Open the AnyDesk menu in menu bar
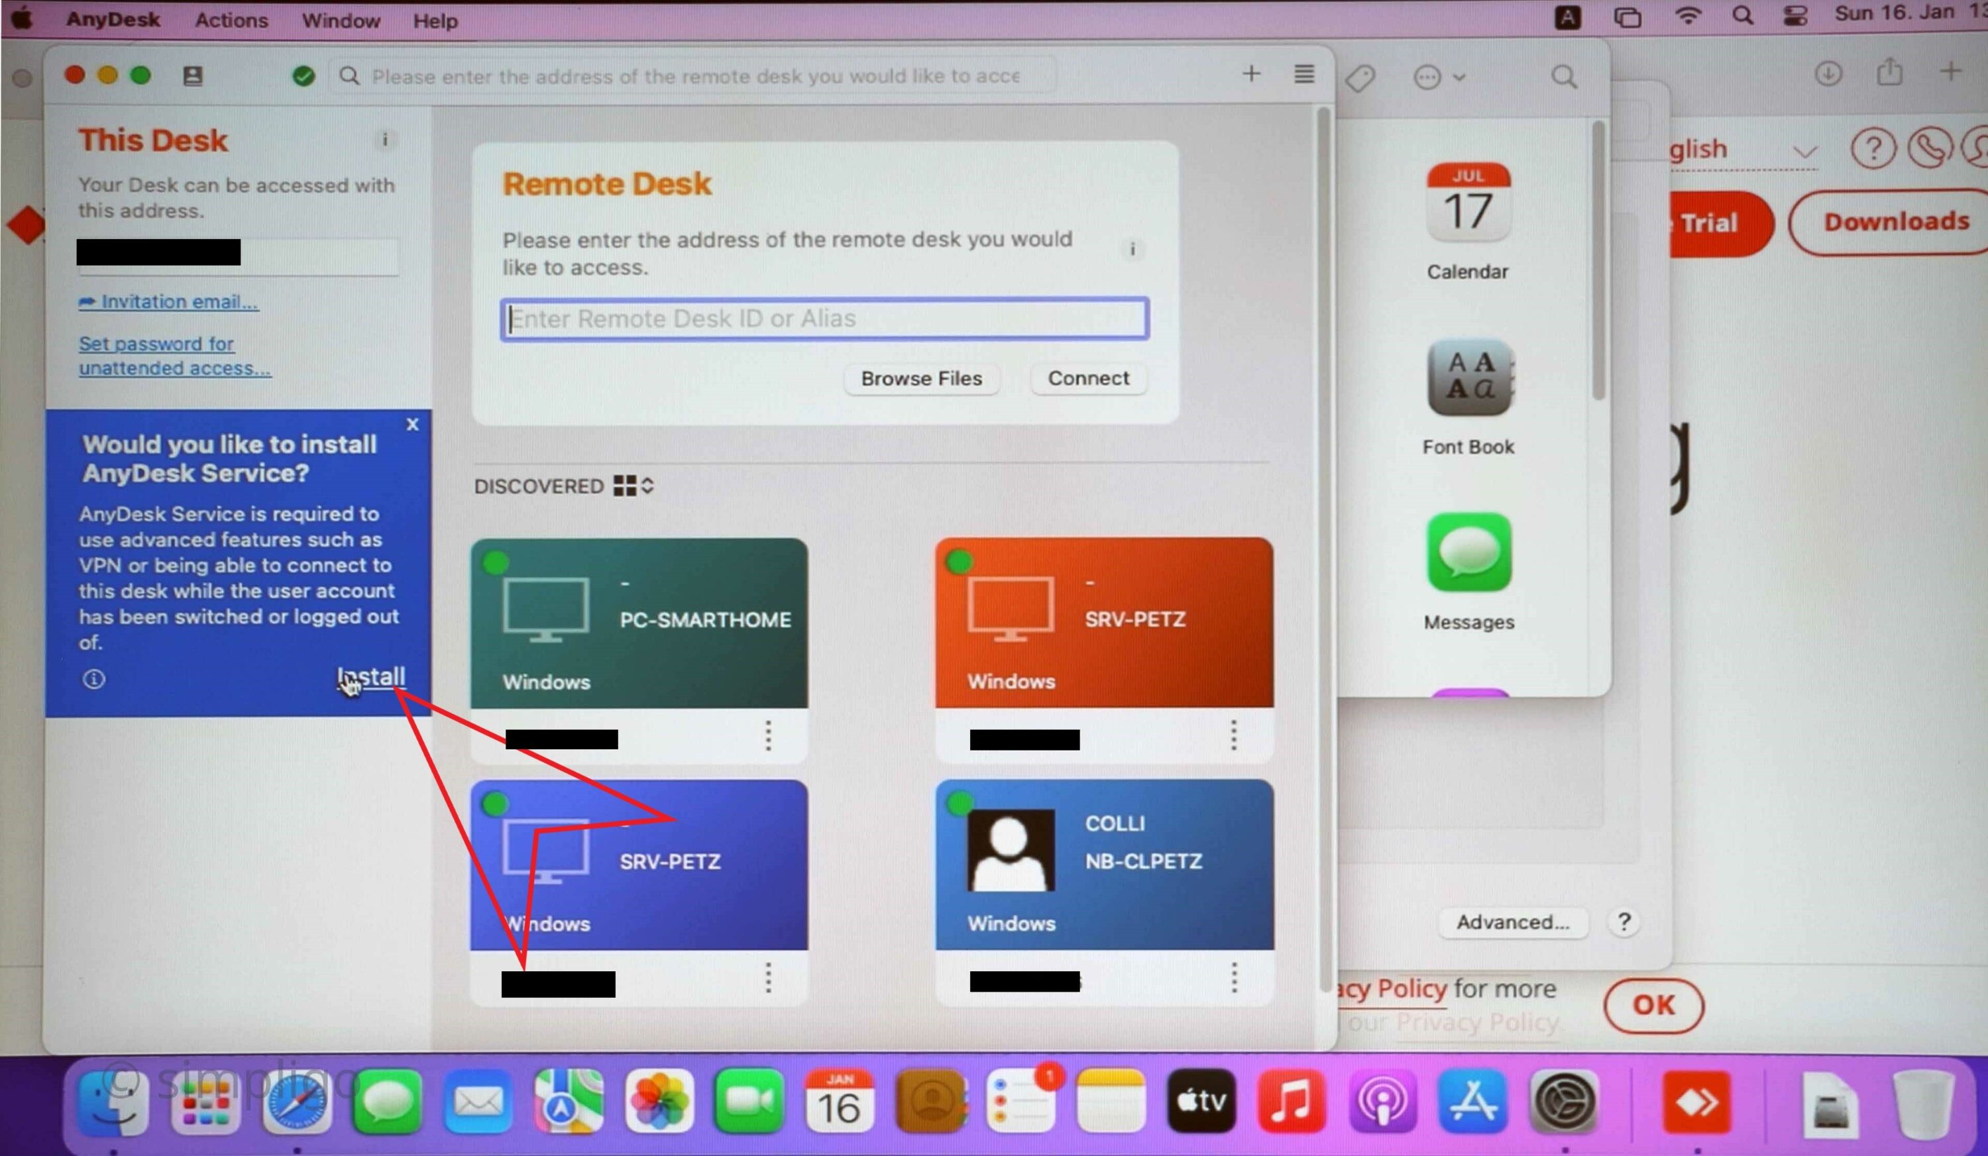 pos(113,20)
